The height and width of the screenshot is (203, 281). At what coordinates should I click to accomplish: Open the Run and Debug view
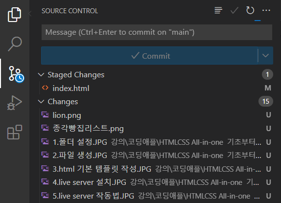point(15,103)
